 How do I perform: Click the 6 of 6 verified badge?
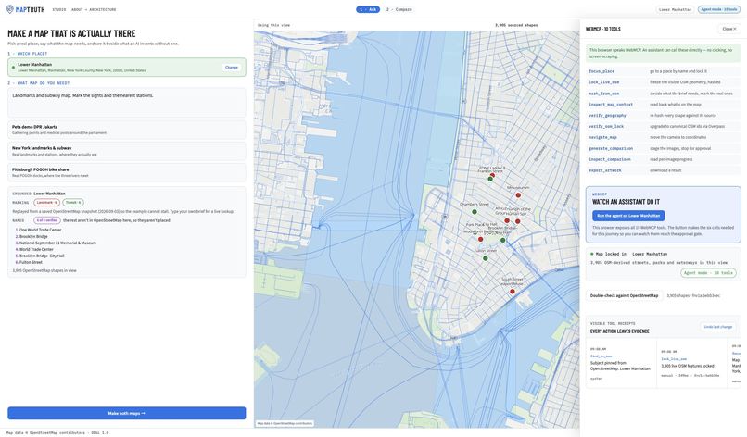[x=47, y=220]
